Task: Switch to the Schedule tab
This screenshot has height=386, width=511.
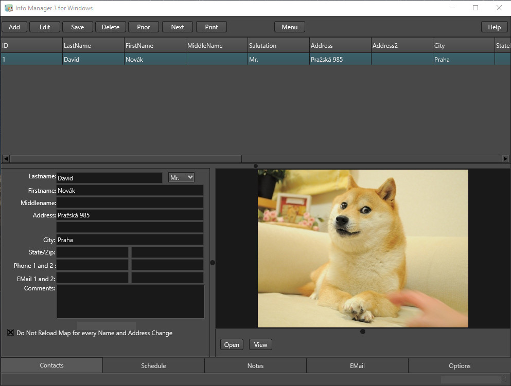Action: pyautogui.click(x=153, y=365)
